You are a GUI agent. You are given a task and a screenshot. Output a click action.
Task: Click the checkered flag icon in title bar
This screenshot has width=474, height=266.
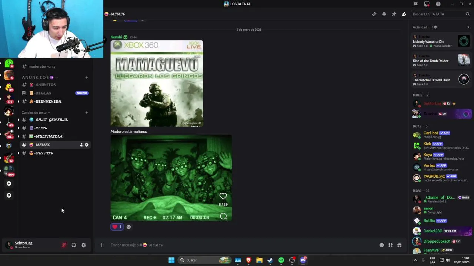(x=415, y=4)
